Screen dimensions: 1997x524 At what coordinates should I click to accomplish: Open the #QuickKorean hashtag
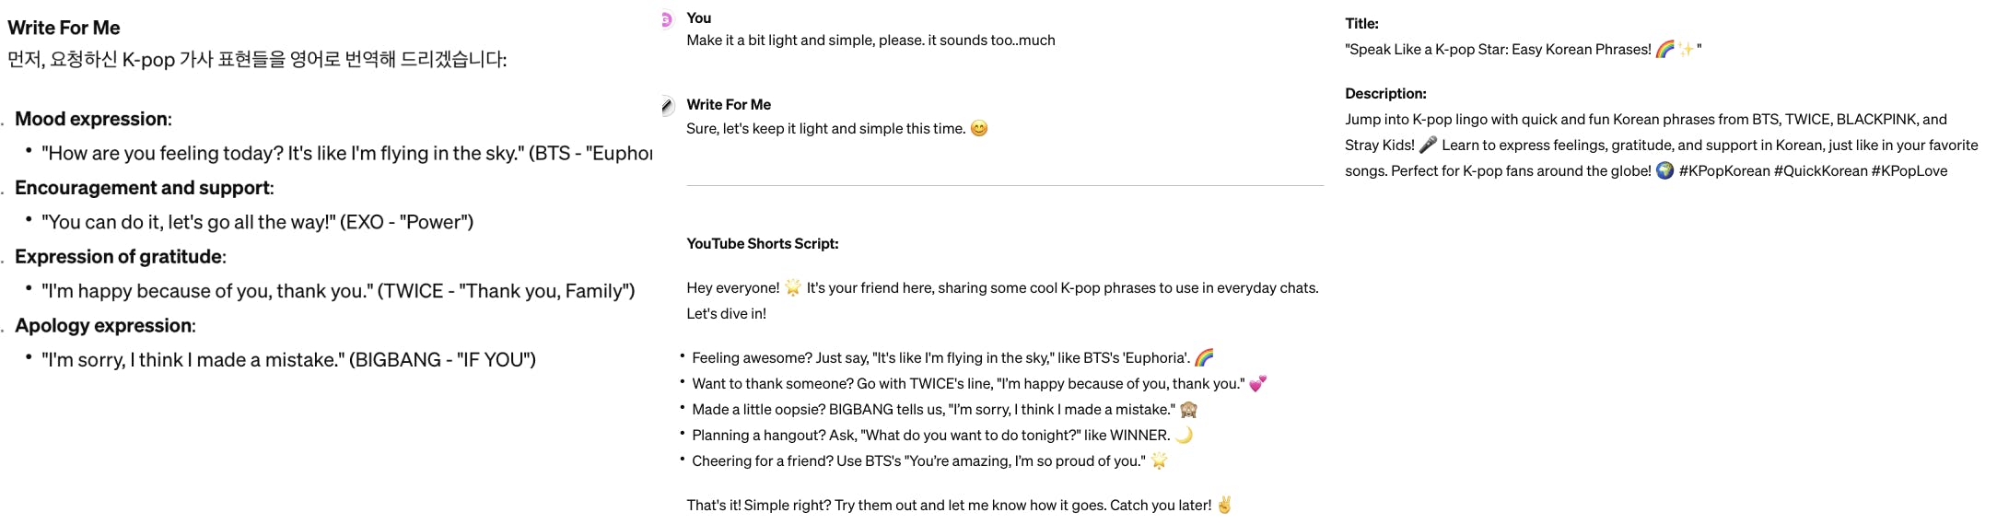[x=1820, y=170]
